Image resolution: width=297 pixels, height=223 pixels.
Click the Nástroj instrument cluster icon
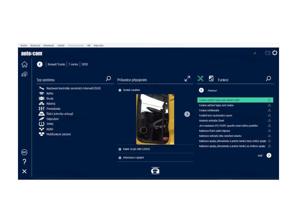point(41,104)
